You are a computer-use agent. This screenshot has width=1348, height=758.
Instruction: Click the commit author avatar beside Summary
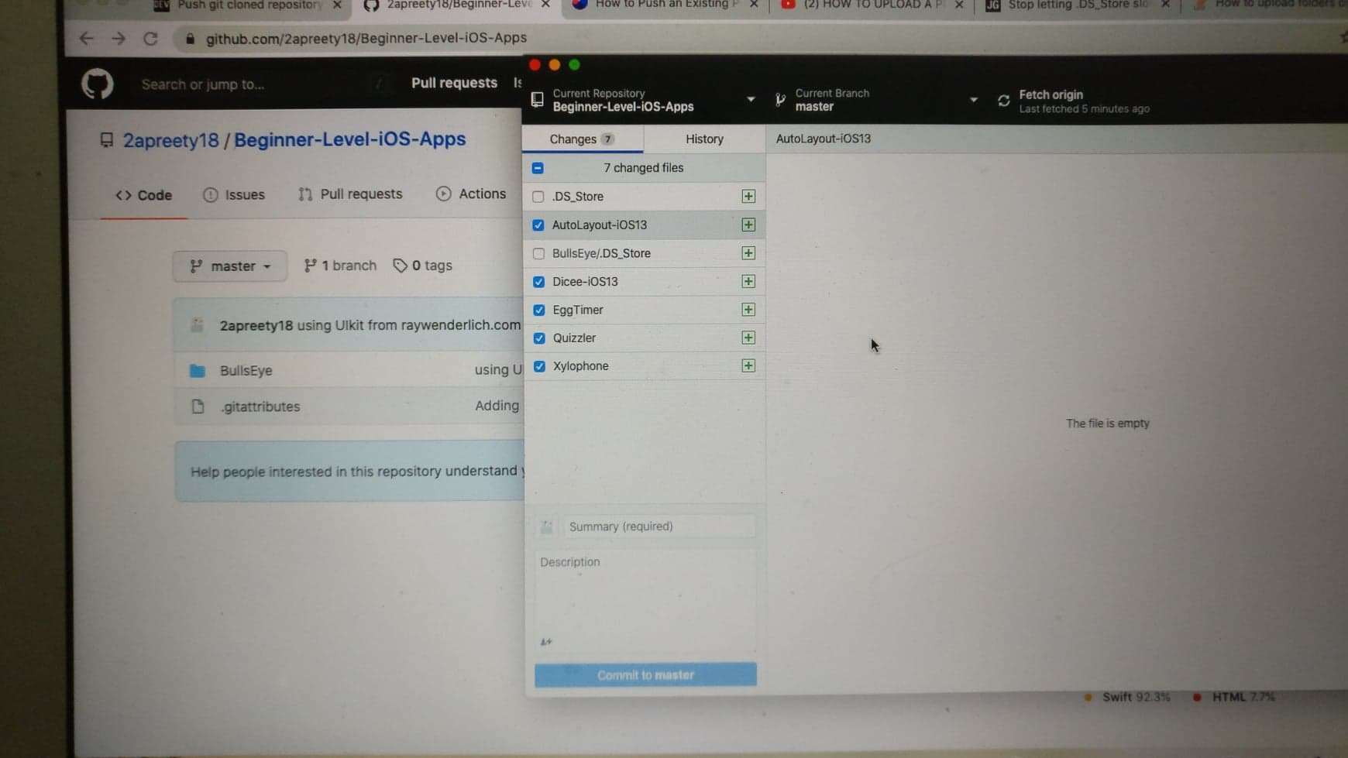pyautogui.click(x=546, y=526)
